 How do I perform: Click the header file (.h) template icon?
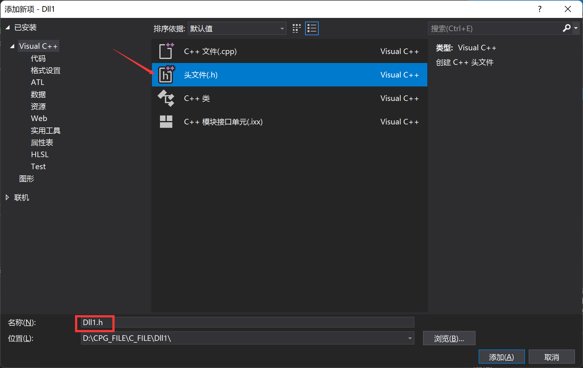click(166, 75)
